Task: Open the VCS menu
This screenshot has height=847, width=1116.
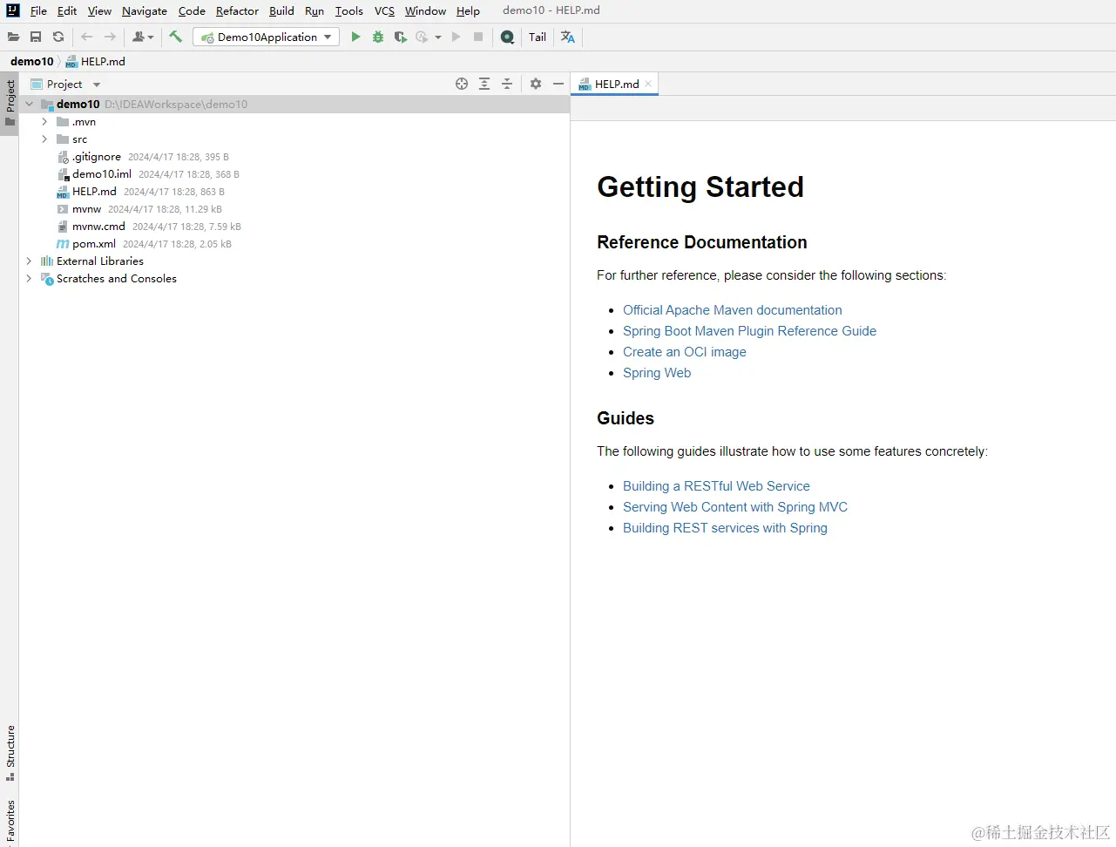Action: click(x=384, y=11)
